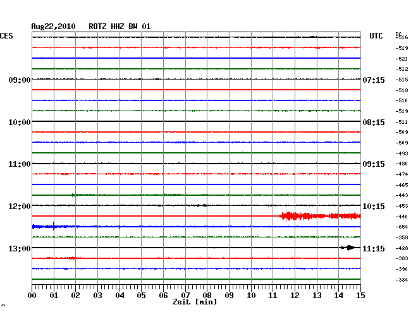
Task: Select minute 01 on the time axis
Action: 54,296
